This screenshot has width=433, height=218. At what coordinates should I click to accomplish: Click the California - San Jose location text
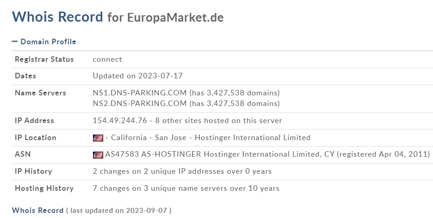click(x=148, y=137)
